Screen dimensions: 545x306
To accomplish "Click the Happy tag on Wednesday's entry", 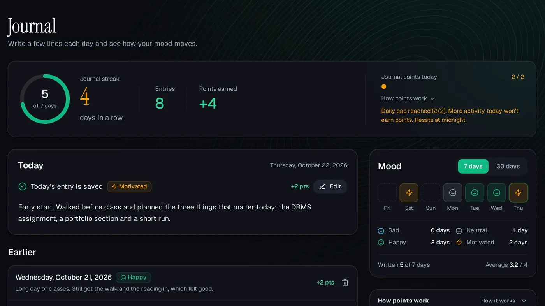I will (x=134, y=278).
